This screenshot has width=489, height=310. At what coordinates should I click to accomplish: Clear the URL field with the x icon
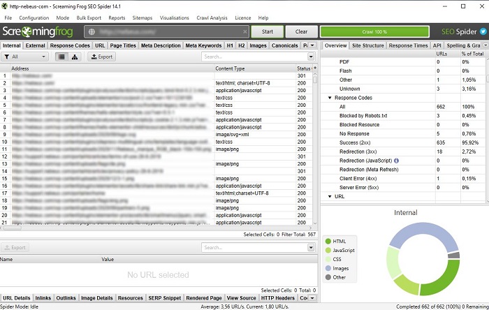pyautogui.click(x=245, y=31)
